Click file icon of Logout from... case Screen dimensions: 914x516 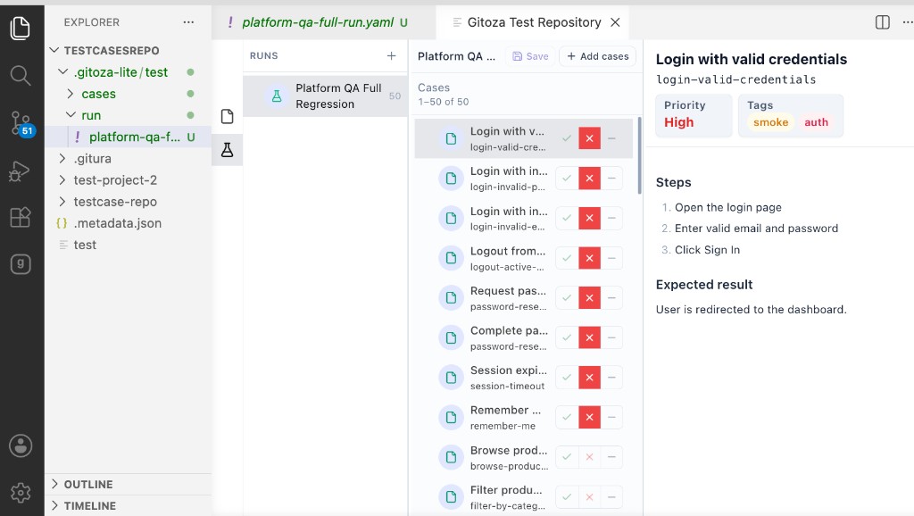(451, 258)
